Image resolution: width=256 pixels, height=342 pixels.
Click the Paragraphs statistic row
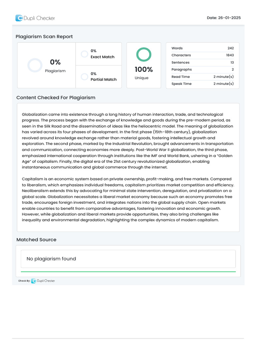(x=202, y=69)
